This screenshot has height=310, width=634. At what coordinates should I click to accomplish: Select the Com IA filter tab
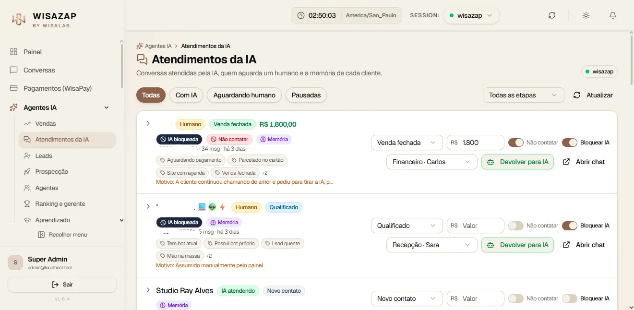point(186,95)
